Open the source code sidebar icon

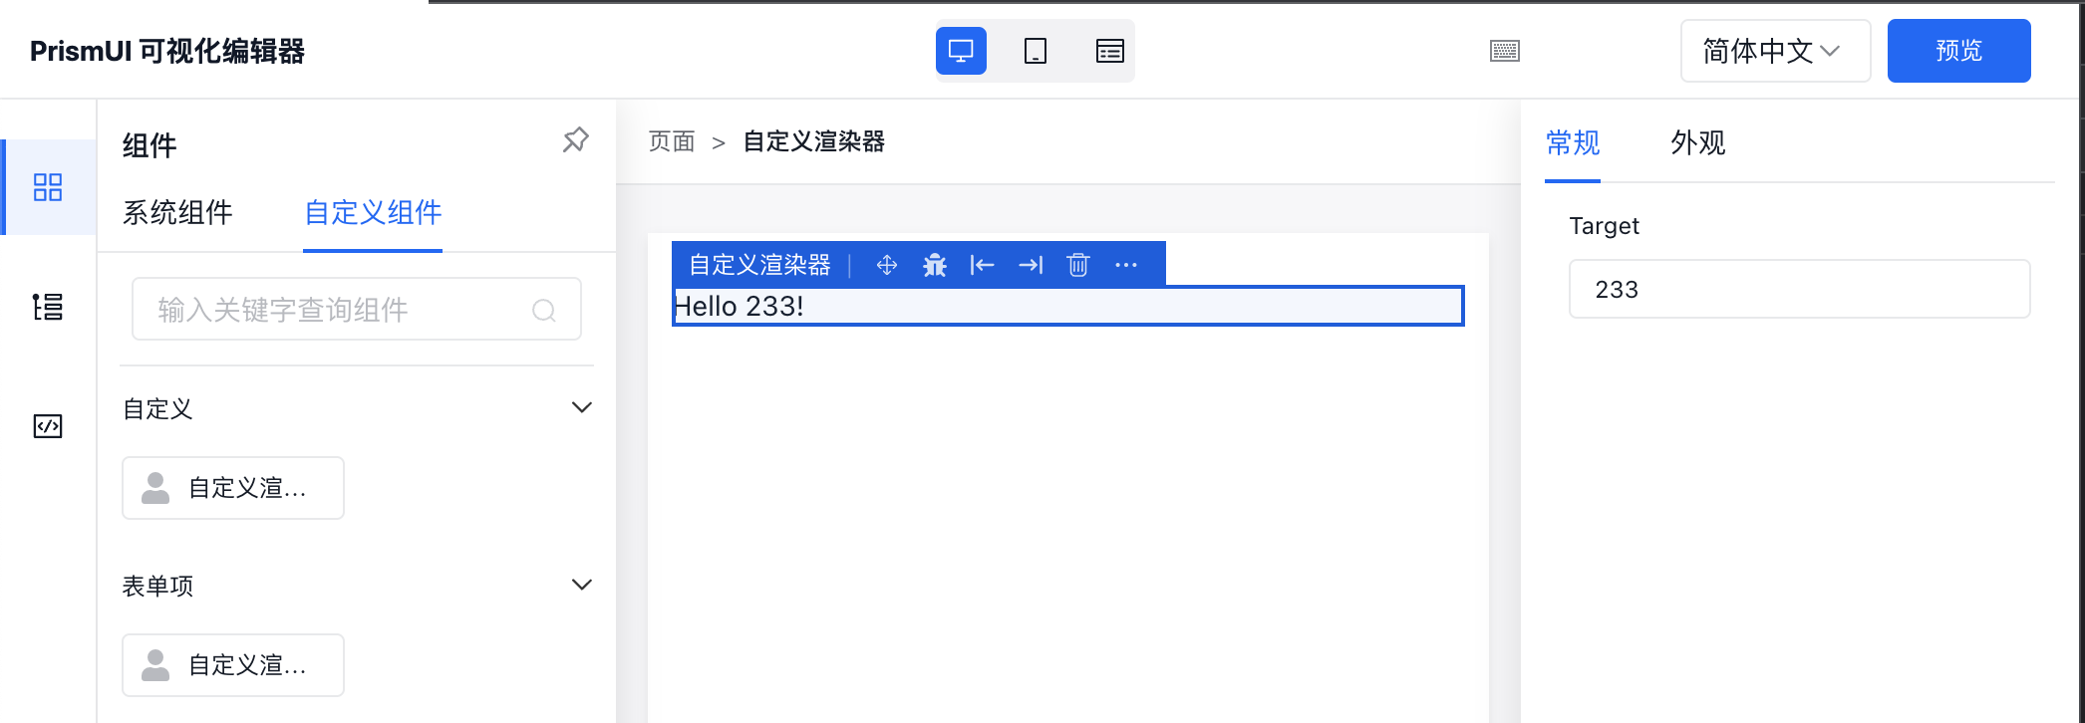[x=48, y=426]
